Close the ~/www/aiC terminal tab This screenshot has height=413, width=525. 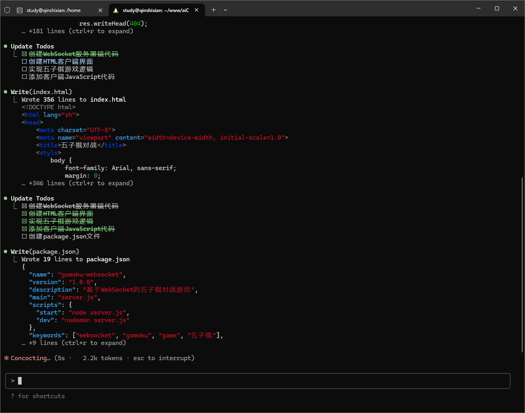197,10
